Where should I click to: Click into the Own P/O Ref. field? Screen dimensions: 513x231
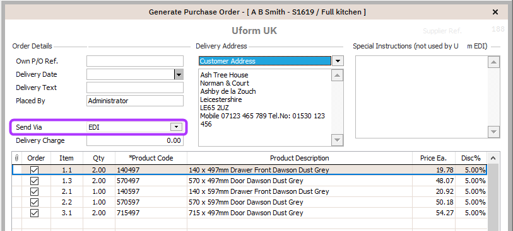pos(135,61)
